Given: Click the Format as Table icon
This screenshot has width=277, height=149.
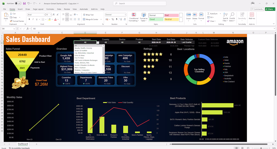Looking at the screenshot, I should coord(144,15).
